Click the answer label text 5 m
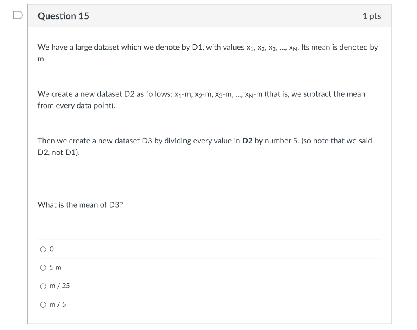The image size is (417, 330). click(55, 267)
